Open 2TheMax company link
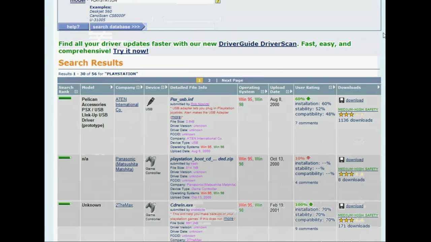The height and width of the screenshot is (242, 431). (x=124, y=205)
